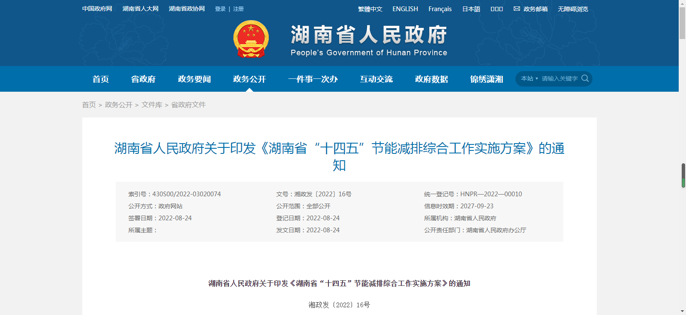Select the 公开责任部门 办公厅 text
Image resolution: width=686 pixels, height=315 pixels.
point(475,230)
